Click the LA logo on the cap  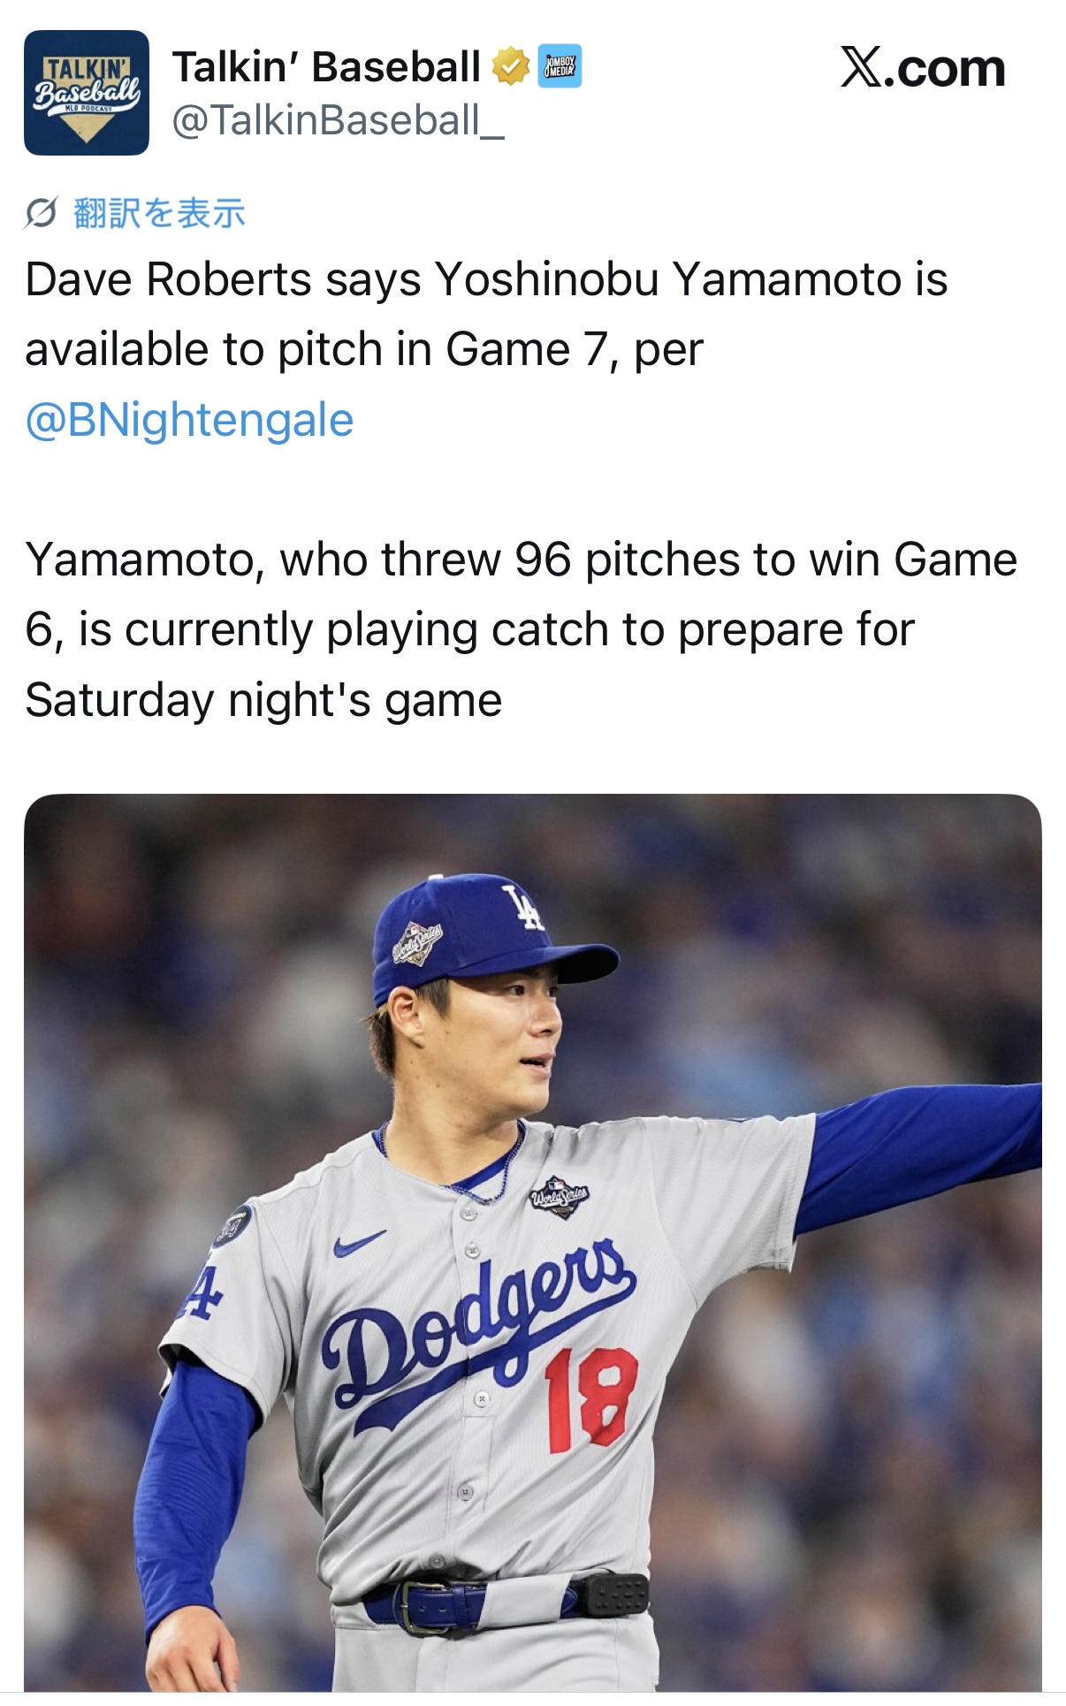coord(523,907)
